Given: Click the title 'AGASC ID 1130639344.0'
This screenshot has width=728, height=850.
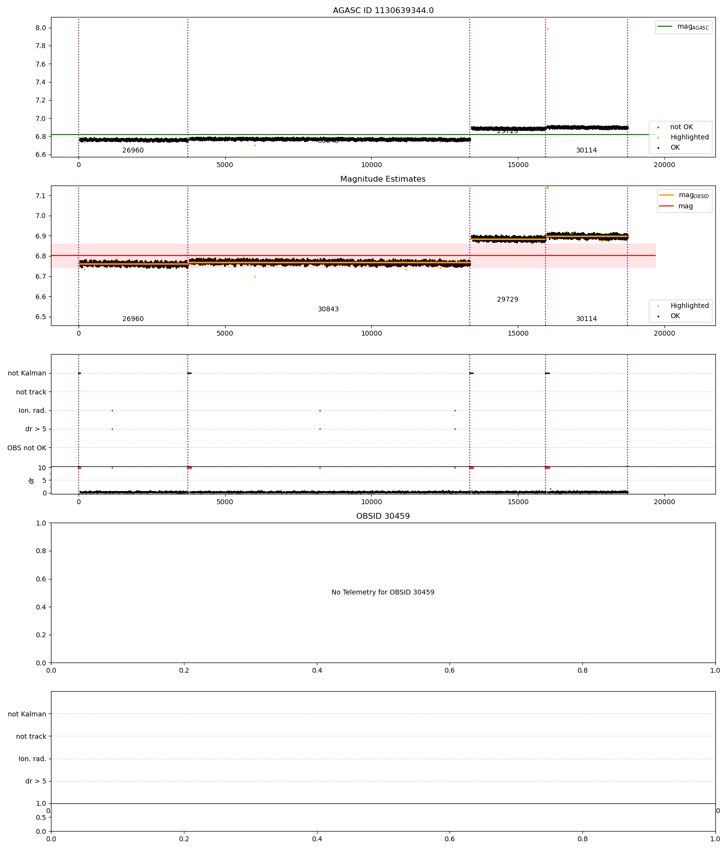Looking at the screenshot, I should pyautogui.click(x=383, y=10).
